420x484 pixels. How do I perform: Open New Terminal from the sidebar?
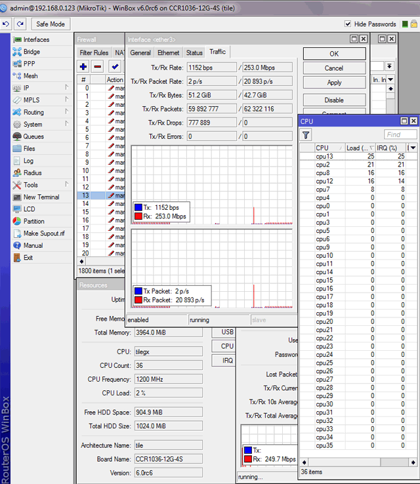pyautogui.click(x=41, y=197)
